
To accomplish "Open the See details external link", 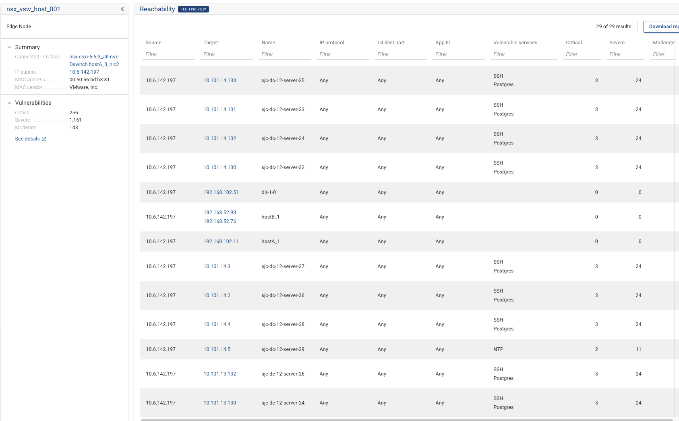I will [31, 139].
